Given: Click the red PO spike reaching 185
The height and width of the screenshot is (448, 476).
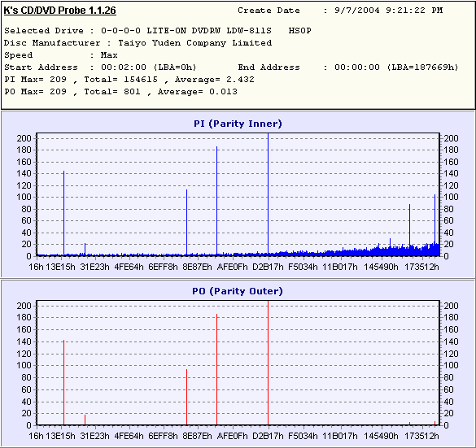Looking at the screenshot, I should coord(216,369).
